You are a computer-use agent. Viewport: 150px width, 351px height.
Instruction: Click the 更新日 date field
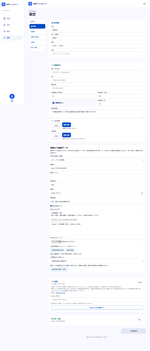point(97,193)
